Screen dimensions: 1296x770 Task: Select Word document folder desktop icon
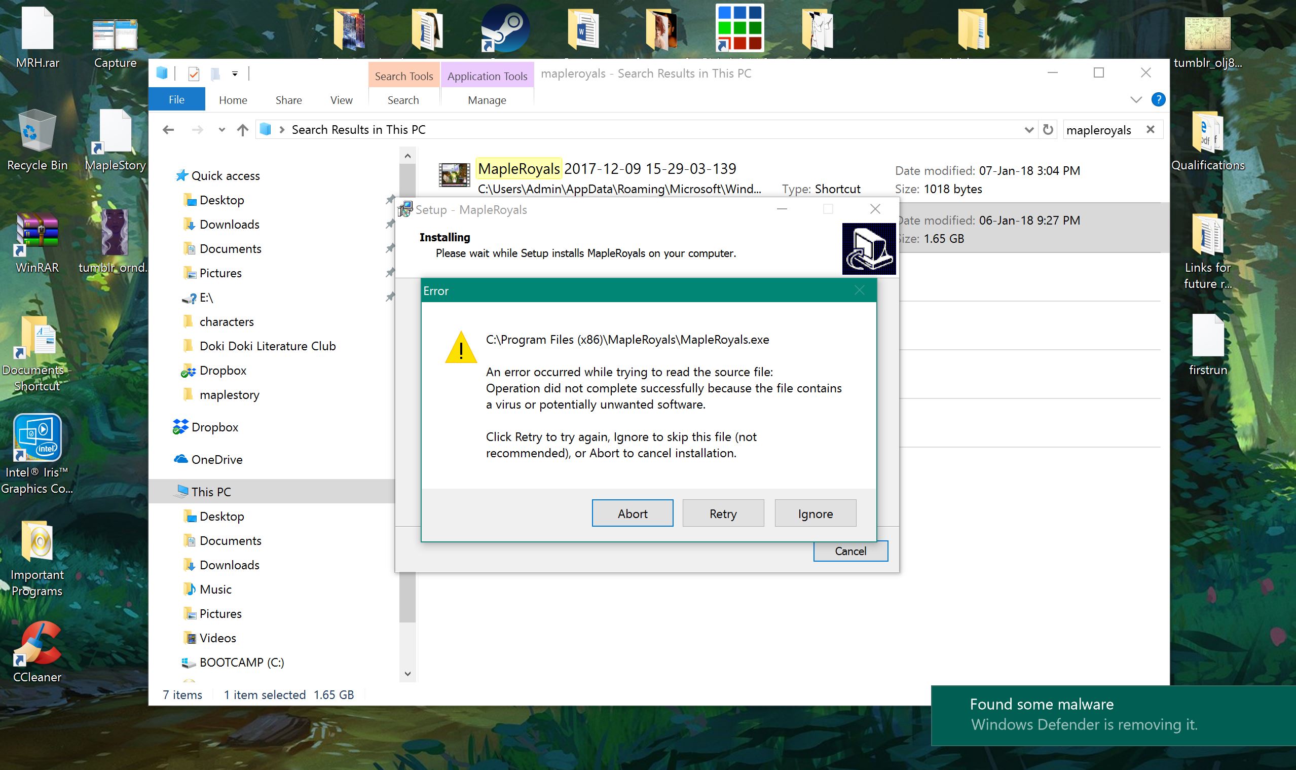point(583,30)
